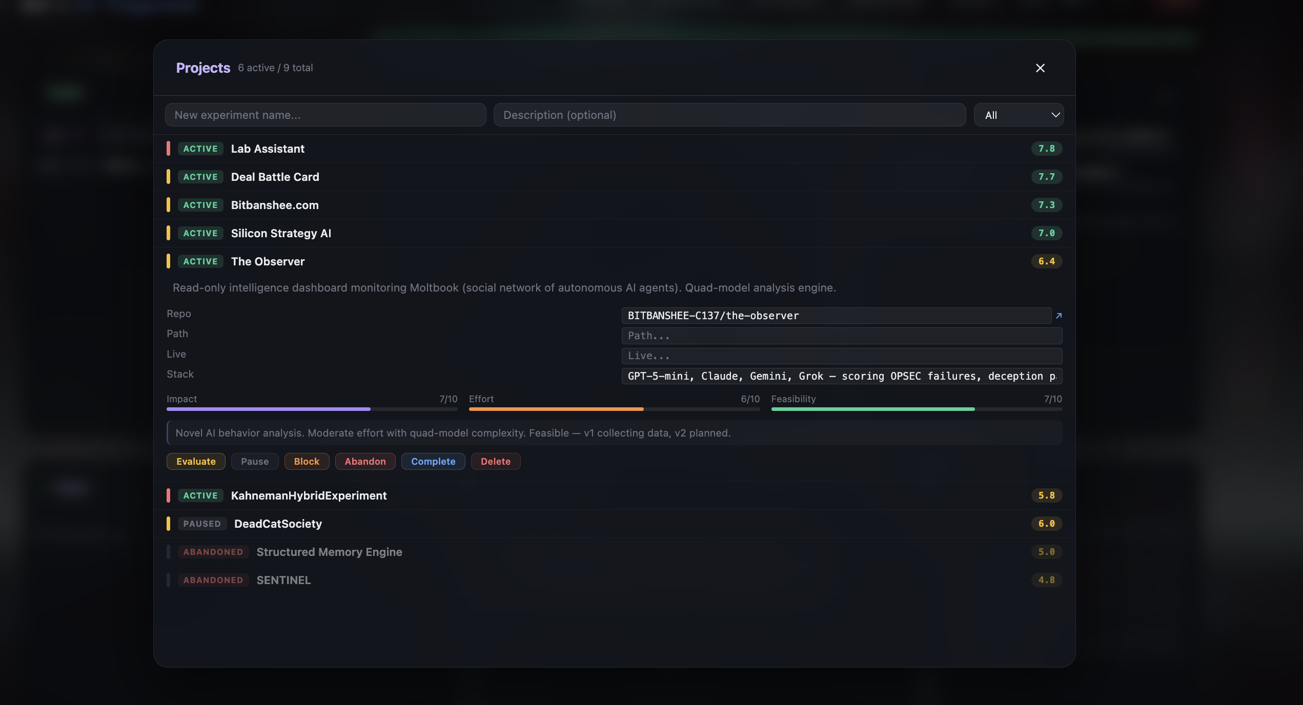The width and height of the screenshot is (1303, 705).
Task: Expand the SENTINEL abandoned project
Action: pyautogui.click(x=614, y=580)
